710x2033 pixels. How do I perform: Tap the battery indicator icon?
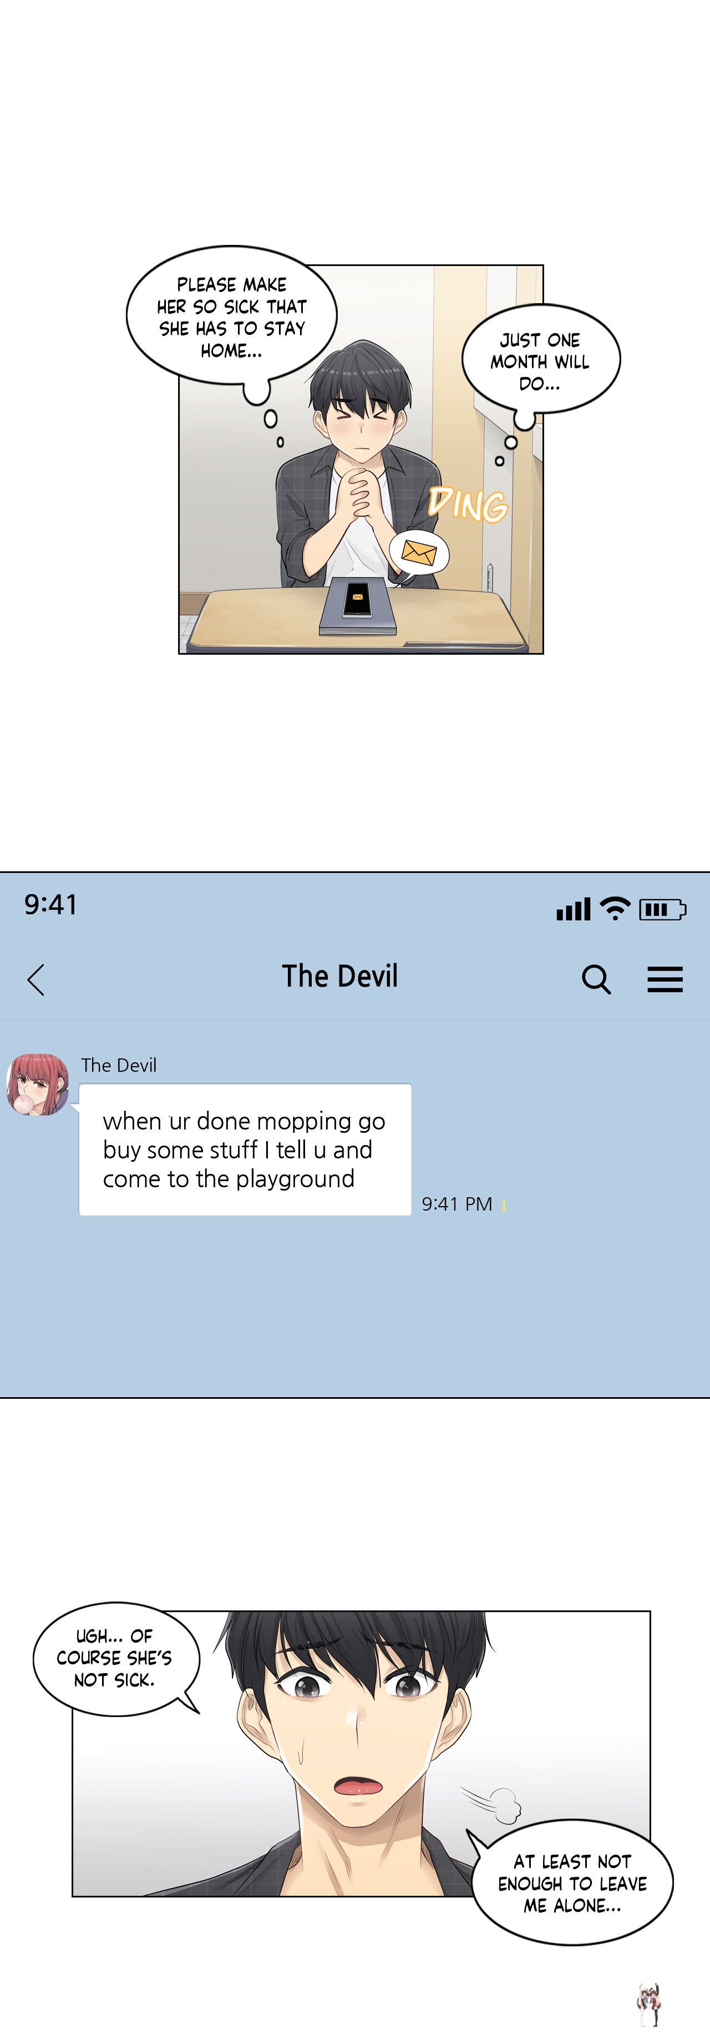point(662,909)
